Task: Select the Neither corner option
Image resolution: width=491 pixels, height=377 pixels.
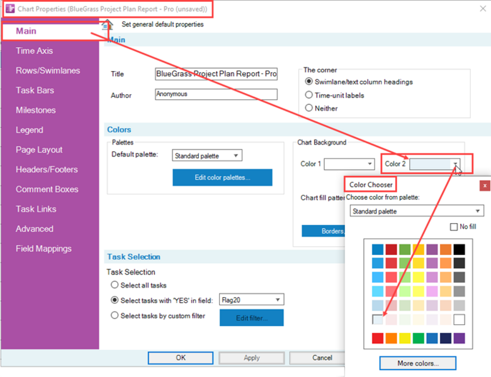Action: [308, 108]
